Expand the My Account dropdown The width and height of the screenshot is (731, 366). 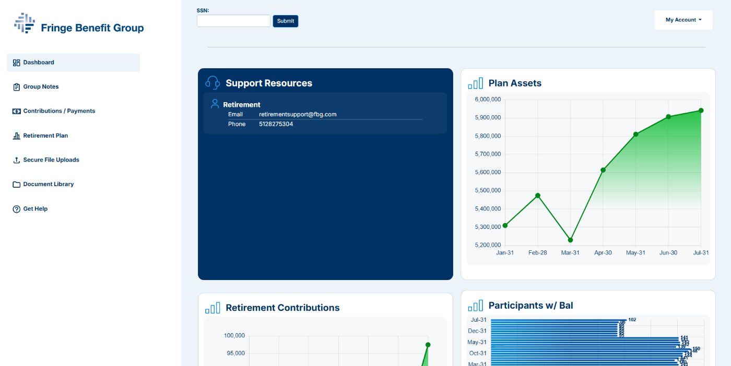coord(683,20)
